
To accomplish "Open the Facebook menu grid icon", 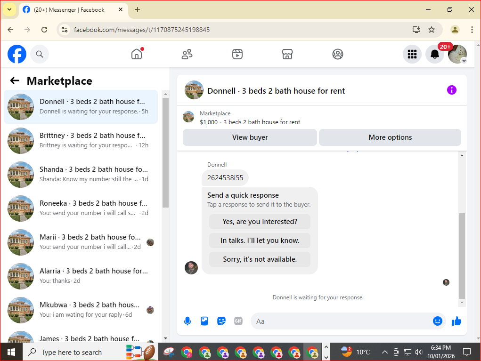I will pyautogui.click(x=412, y=54).
